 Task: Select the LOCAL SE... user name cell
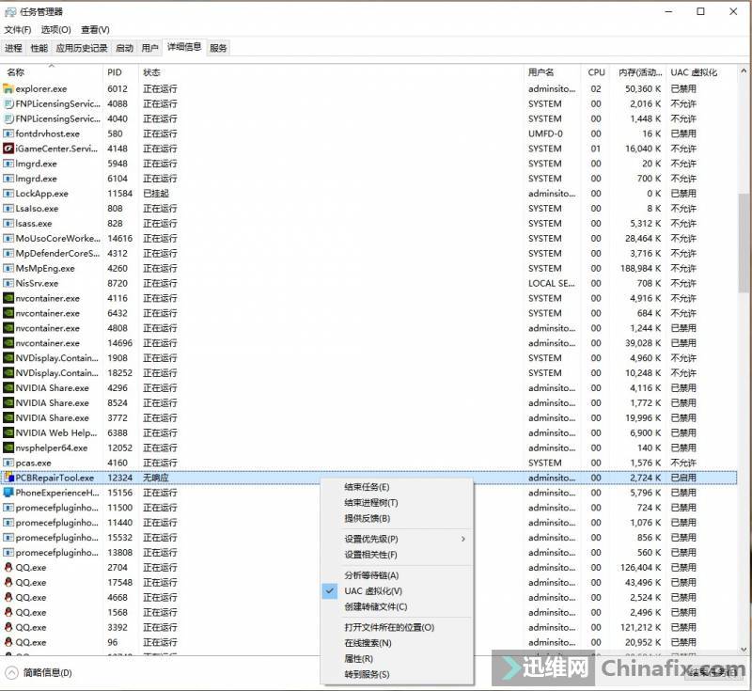[x=552, y=283]
